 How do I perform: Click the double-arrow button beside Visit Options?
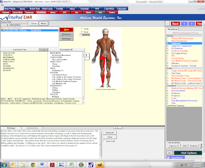[170, 153]
